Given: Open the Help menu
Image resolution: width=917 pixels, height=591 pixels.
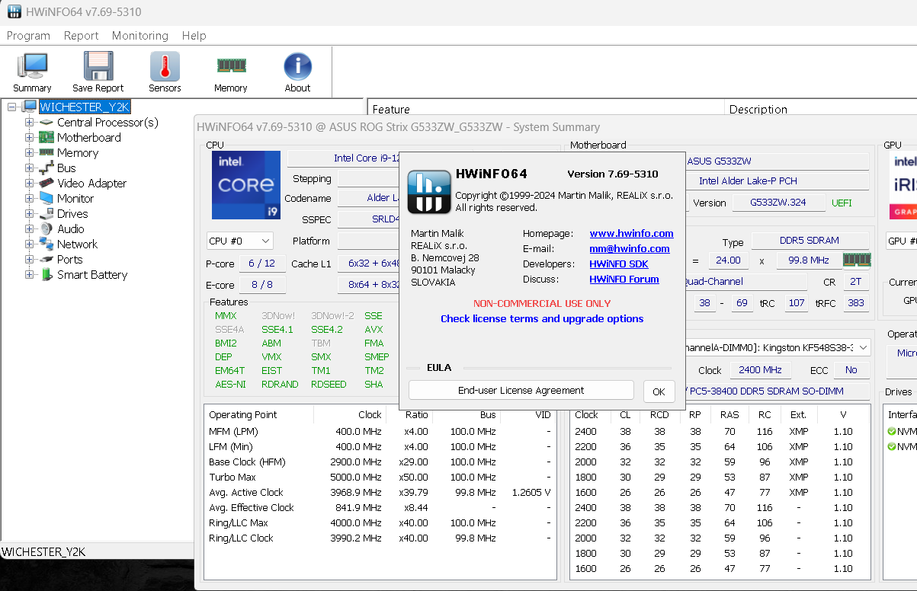Looking at the screenshot, I should [194, 36].
